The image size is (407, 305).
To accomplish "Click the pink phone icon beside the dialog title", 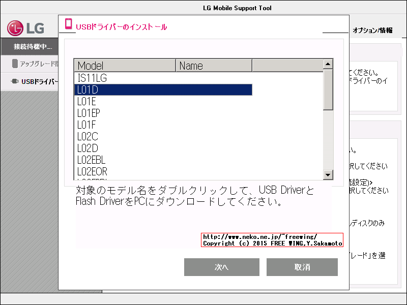I will (68, 24).
